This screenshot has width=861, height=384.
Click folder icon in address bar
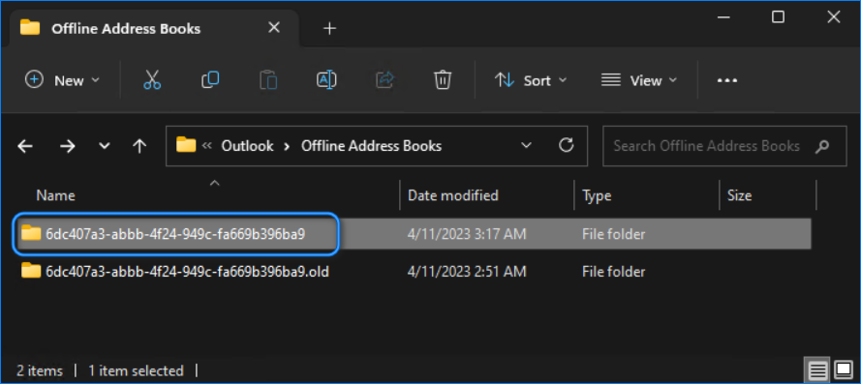186,145
